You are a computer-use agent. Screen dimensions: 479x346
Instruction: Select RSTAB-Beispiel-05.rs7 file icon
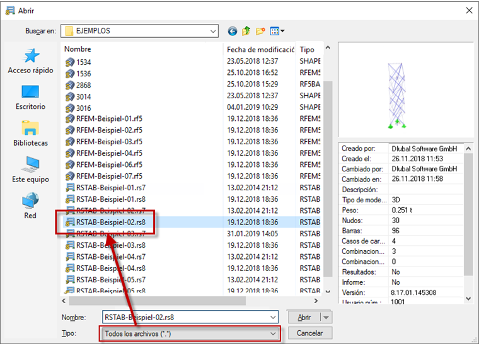click(70, 280)
